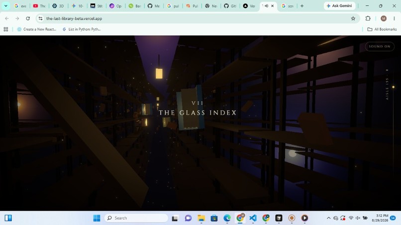Screen dimensions: 401x225
Task: Open the orange circle recorder app in taskbar
Action: (292, 218)
